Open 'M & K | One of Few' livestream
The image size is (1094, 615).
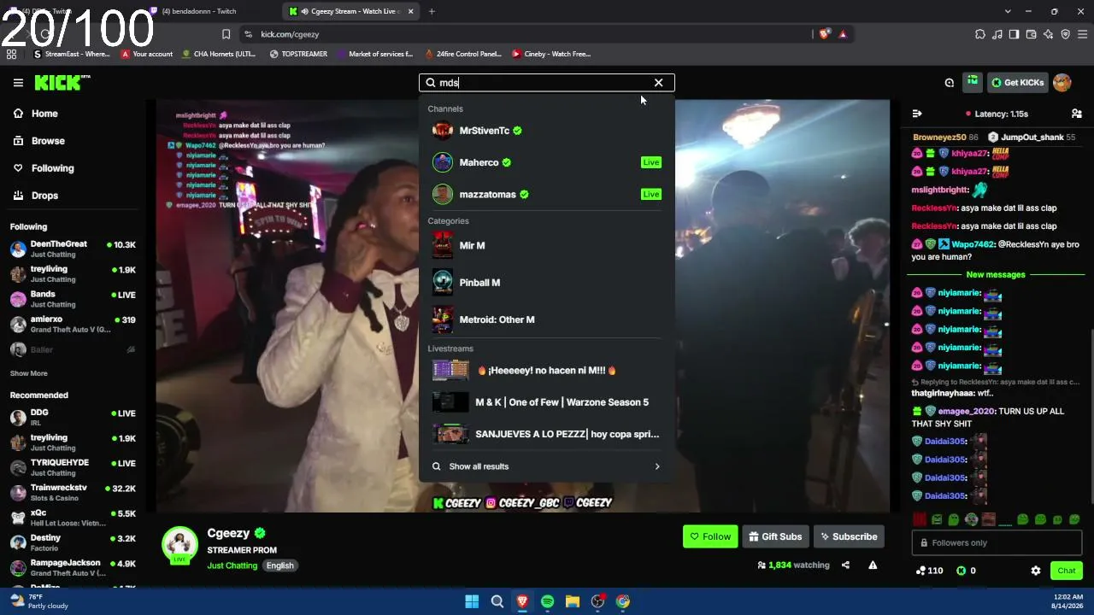point(546,402)
